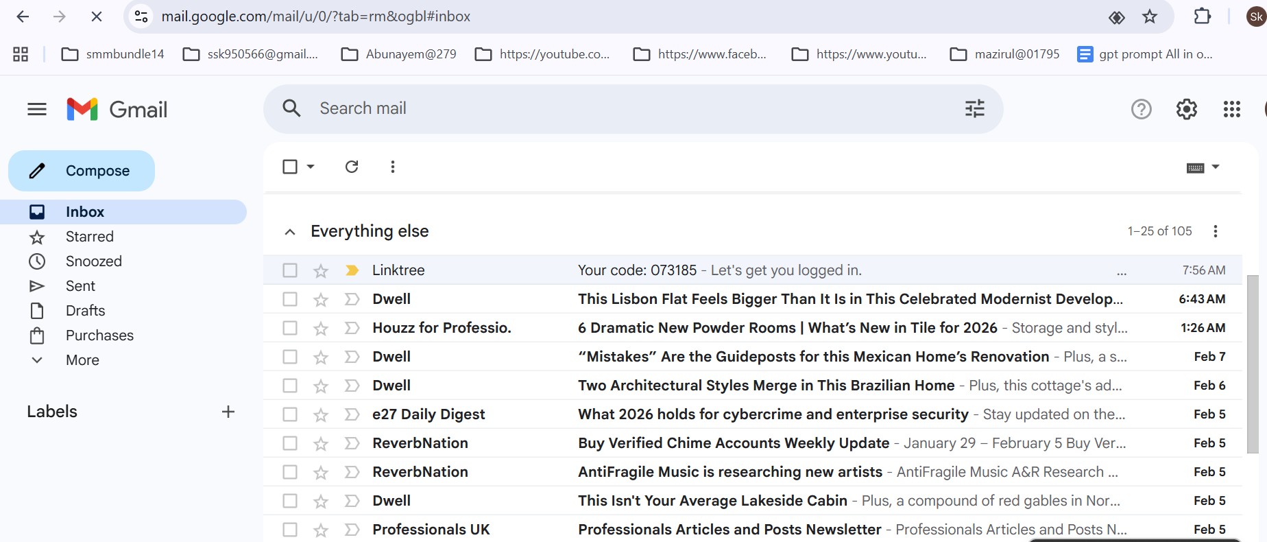The height and width of the screenshot is (542, 1267).
Task: Expand More in the sidebar
Action: point(82,360)
